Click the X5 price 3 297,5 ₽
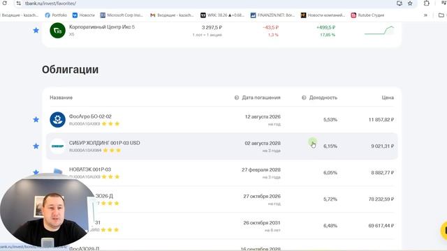447x251 pixels. coord(212,27)
